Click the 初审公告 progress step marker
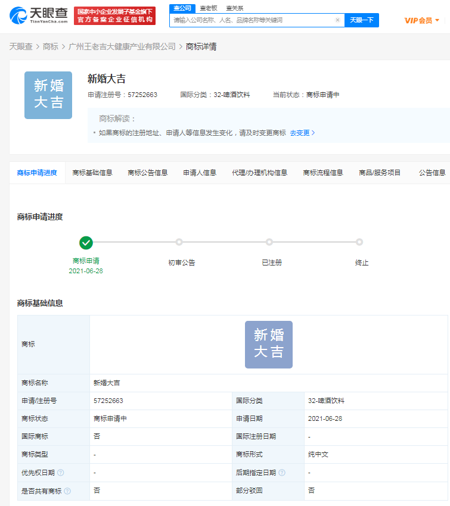The image size is (450, 506). pyautogui.click(x=179, y=242)
